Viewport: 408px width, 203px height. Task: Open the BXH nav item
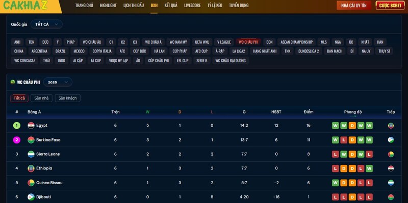pos(154,5)
